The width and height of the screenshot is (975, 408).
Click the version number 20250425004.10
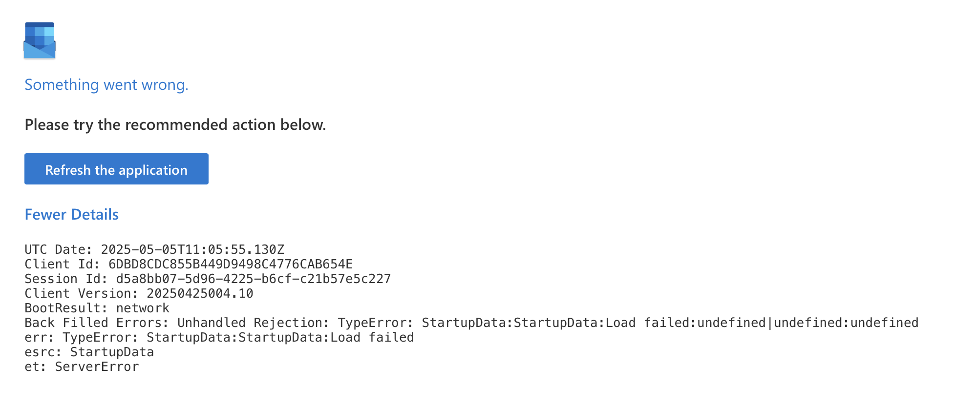[x=200, y=293]
